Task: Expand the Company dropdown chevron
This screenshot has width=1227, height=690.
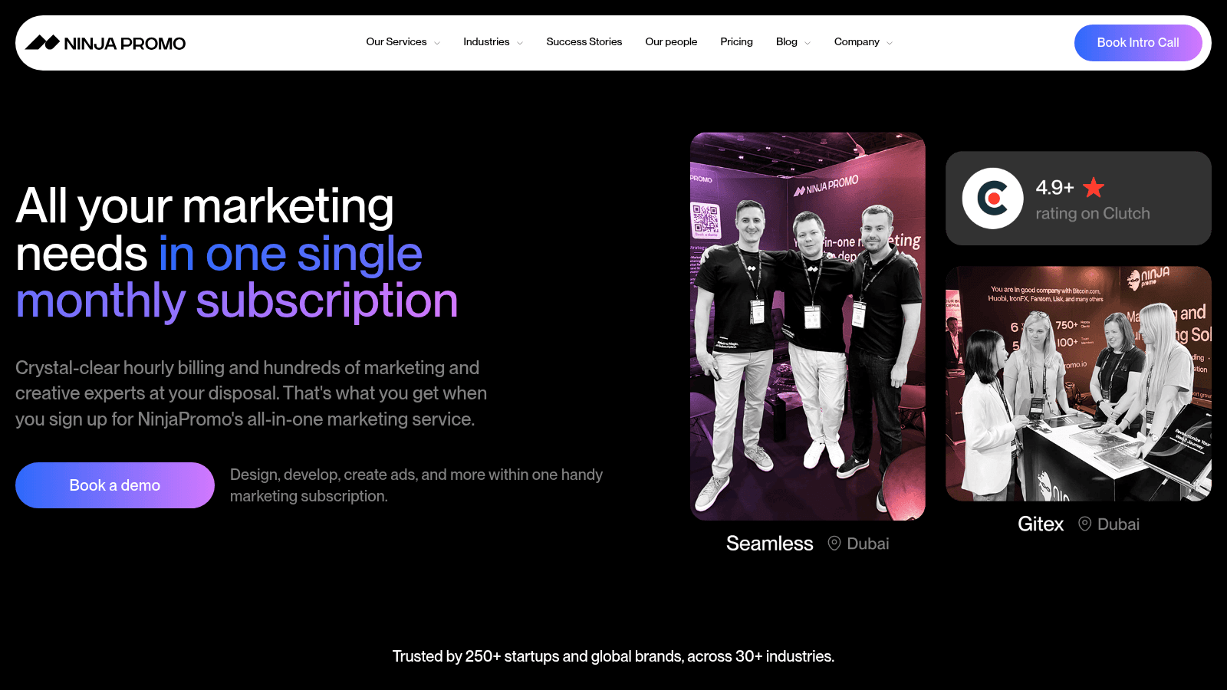Action: 890,43
